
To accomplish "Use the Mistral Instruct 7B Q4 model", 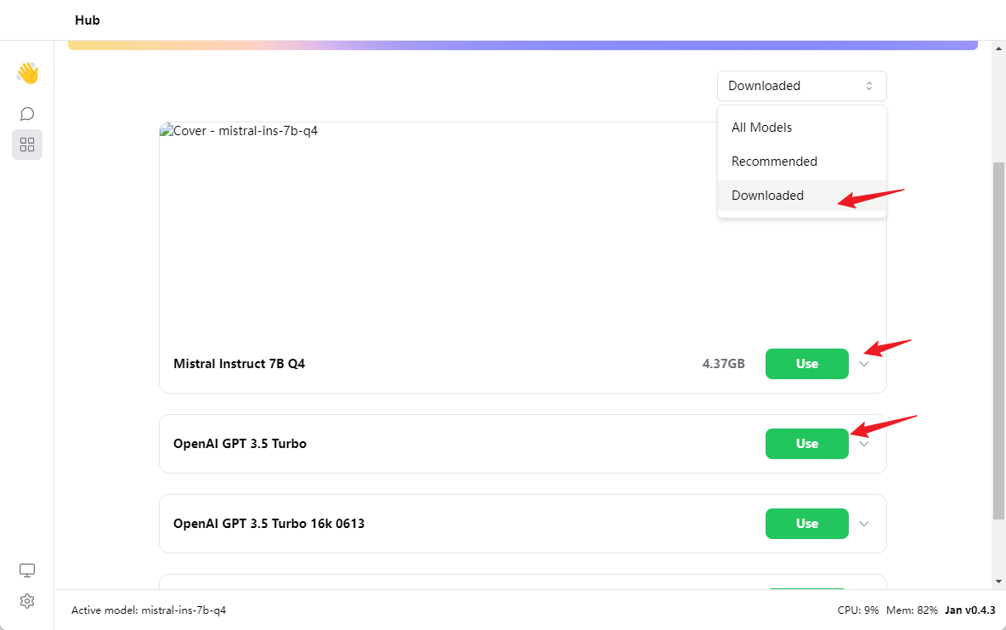I will pos(806,364).
